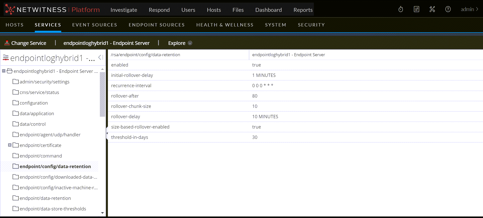483x218 pixels.
Task: Click the stopwatch jobs icon
Action: click(401, 10)
